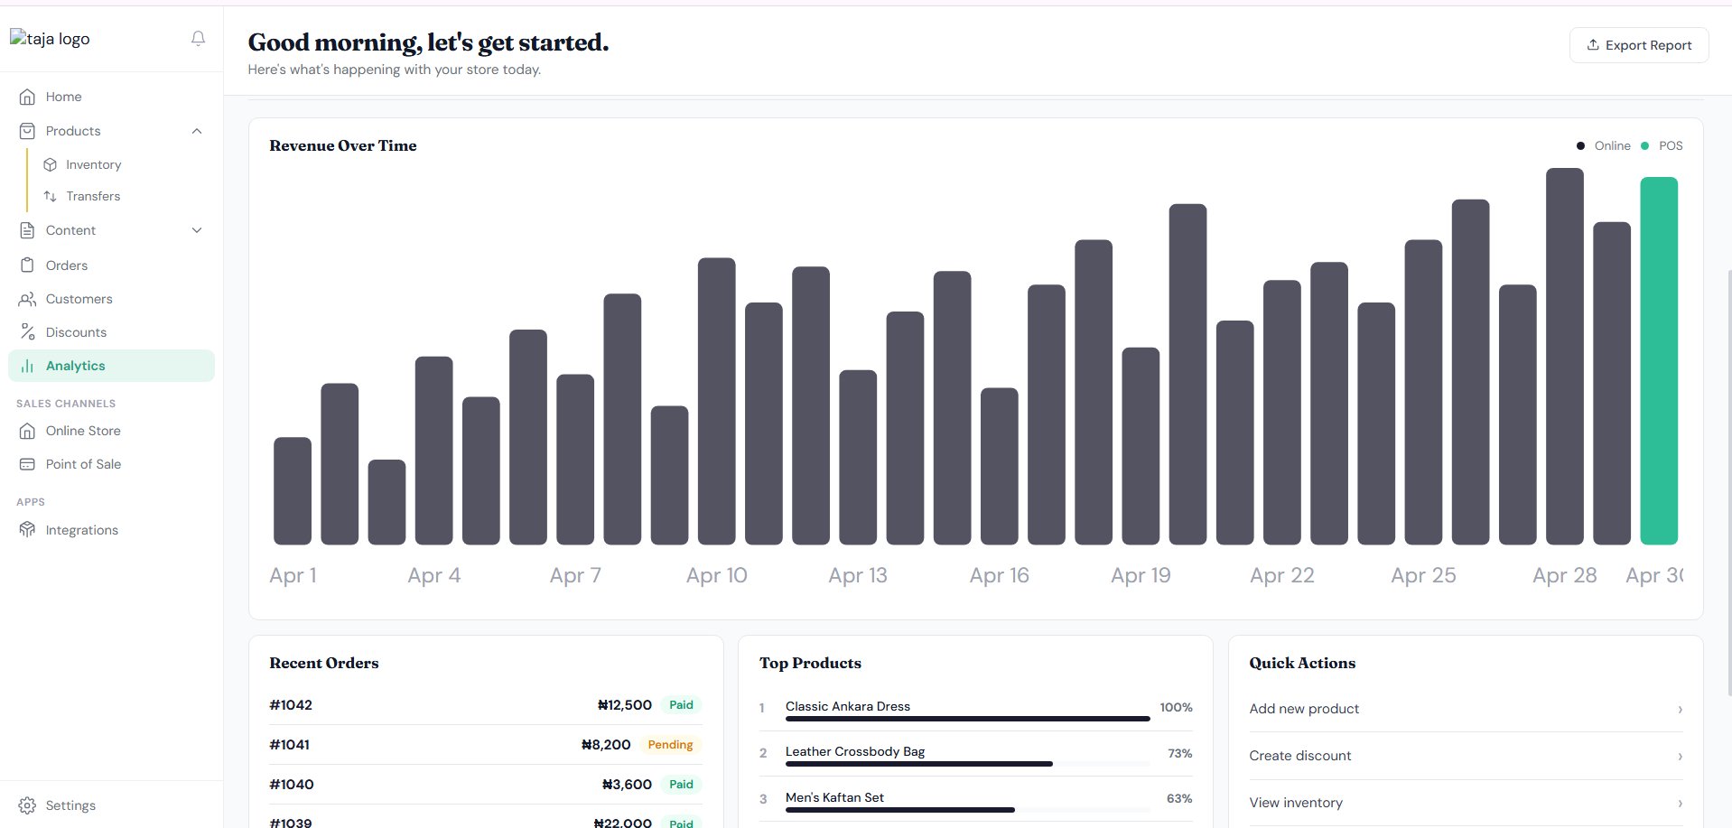Click Men's Kaftan Set progress bar

coord(967,810)
